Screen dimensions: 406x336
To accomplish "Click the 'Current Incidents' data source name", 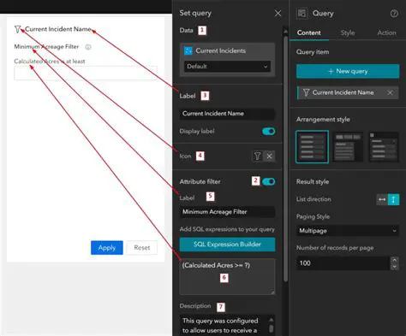I will 221,50.
